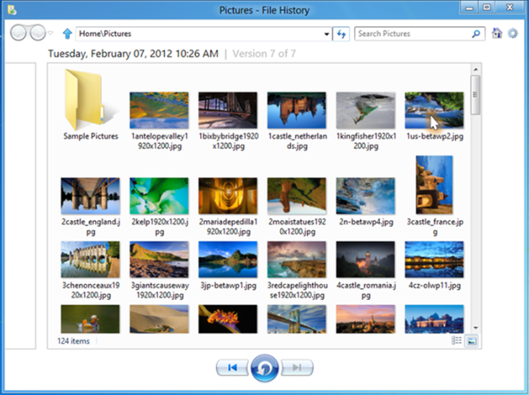The width and height of the screenshot is (529, 395).
Task: Click the Home\Pictures address field
Action: [199, 34]
